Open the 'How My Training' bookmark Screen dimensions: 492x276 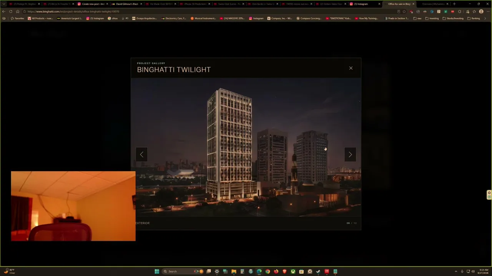(367, 18)
